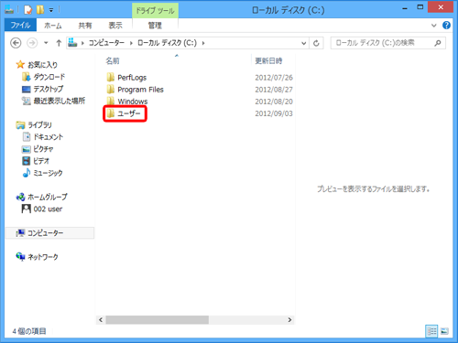Click the Back navigation arrow

16,43
